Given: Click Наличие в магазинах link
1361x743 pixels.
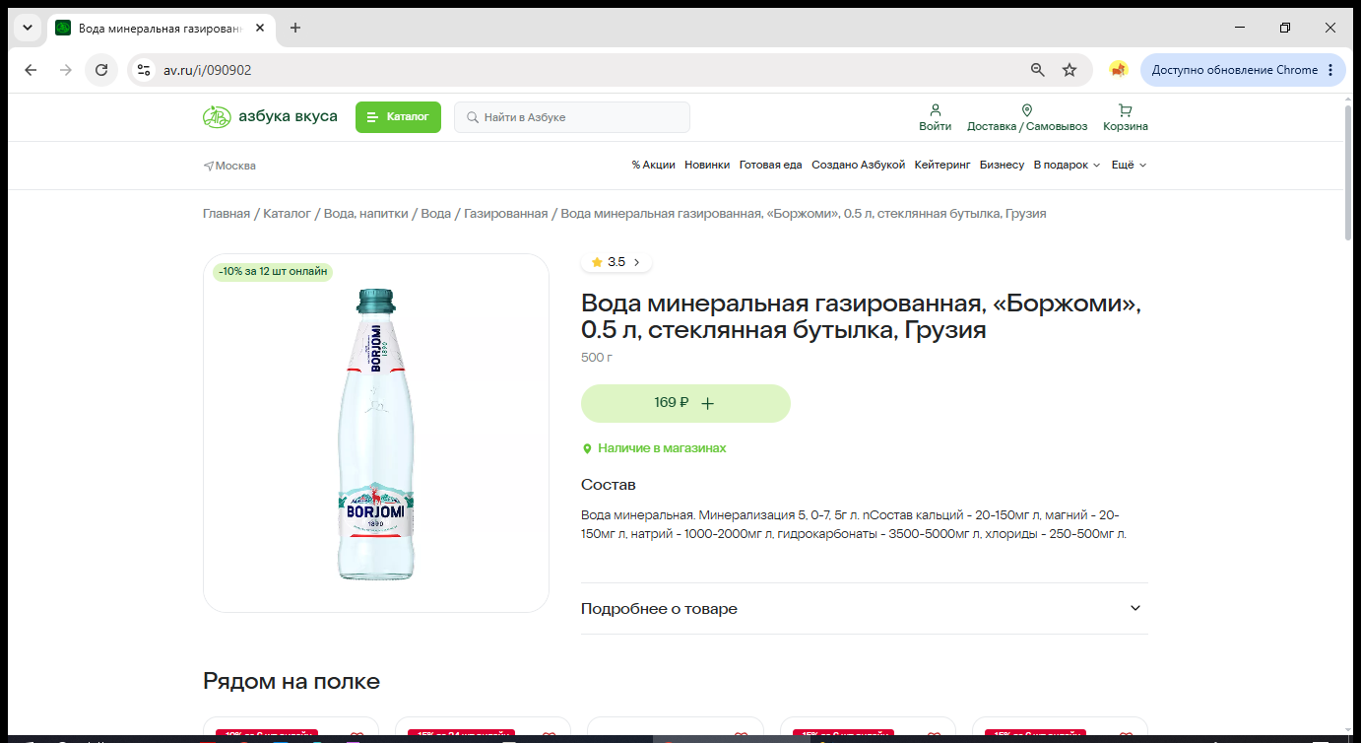Looking at the screenshot, I should (x=654, y=448).
